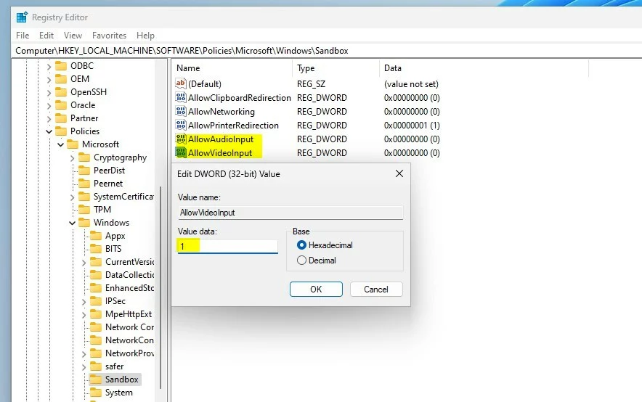The width and height of the screenshot is (642, 402).
Task: Select the CurrentVersion tree key
Action: click(x=129, y=262)
